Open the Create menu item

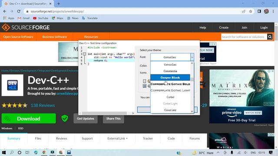[x=224, y=28]
